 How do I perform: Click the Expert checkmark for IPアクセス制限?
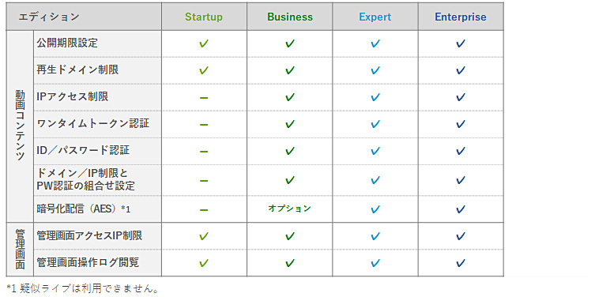click(375, 97)
